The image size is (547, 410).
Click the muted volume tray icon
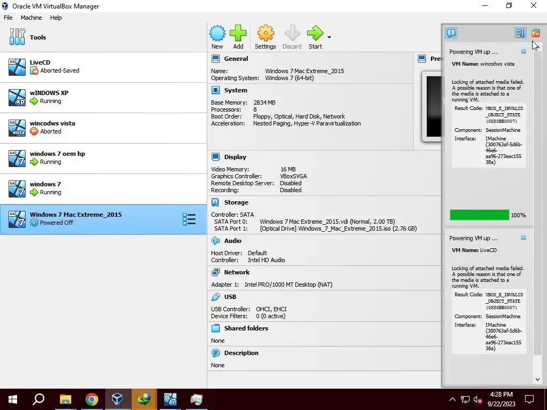[478, 399]
